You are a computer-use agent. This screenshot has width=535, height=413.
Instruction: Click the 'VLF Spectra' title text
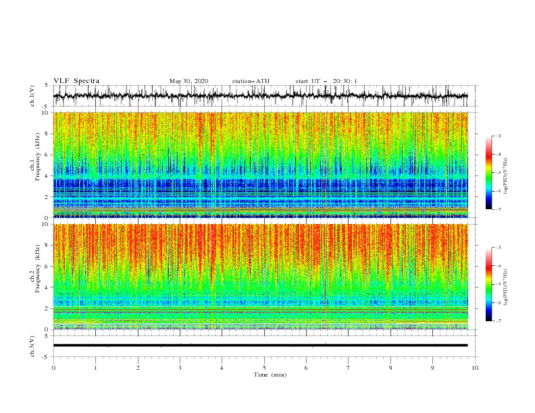tap(76, 81)
